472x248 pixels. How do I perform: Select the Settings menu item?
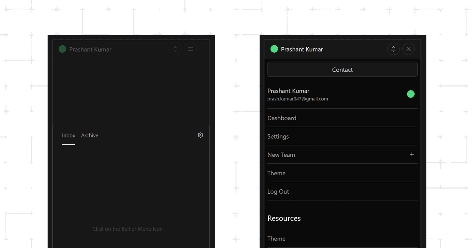coord(278,137)
